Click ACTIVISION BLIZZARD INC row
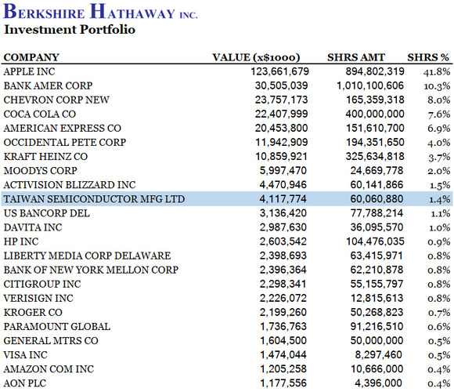454x392 pixels. 227,185
